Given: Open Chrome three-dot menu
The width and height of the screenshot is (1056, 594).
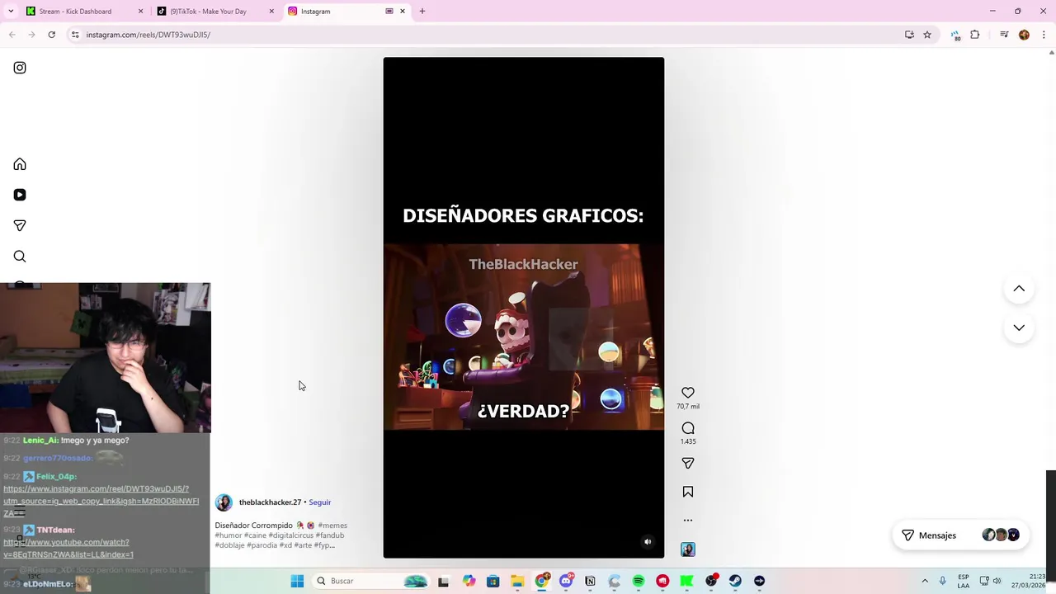Looking at the screenshot, I should [1044, 35].
